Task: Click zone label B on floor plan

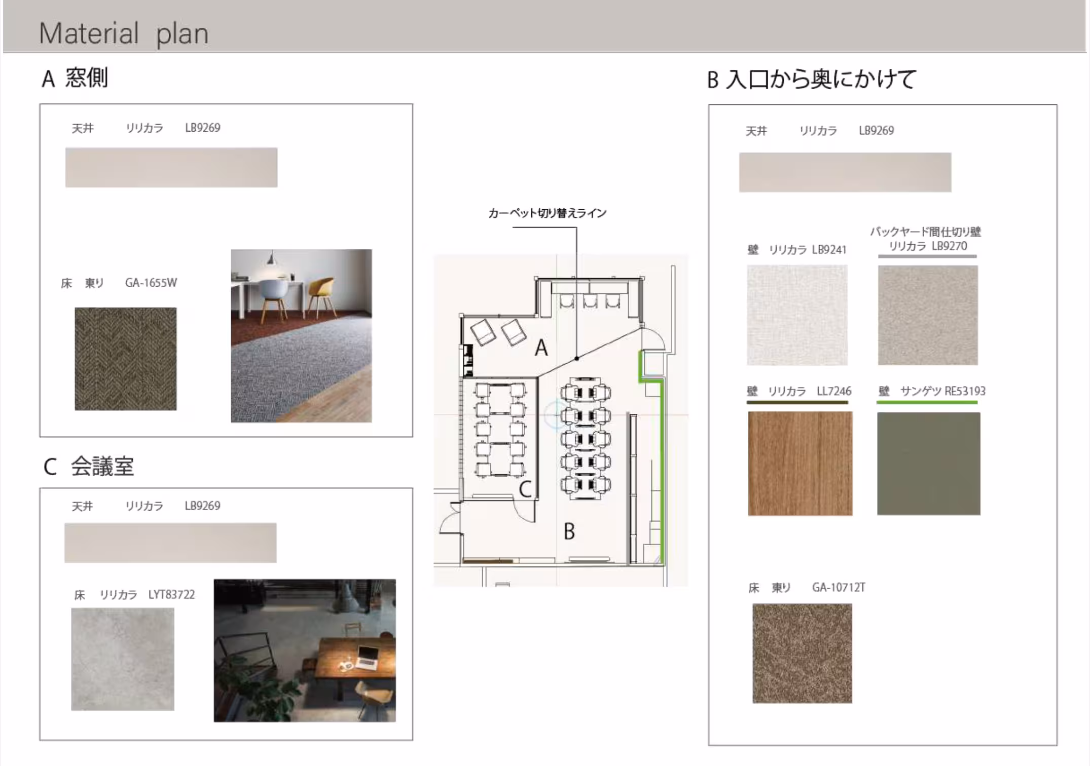Action: (x=569, y=531)
